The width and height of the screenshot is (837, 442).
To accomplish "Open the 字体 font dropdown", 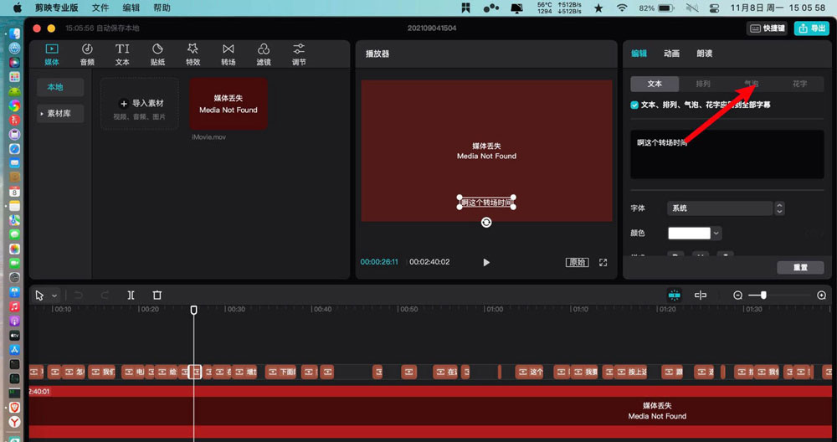I will point(720,208).
